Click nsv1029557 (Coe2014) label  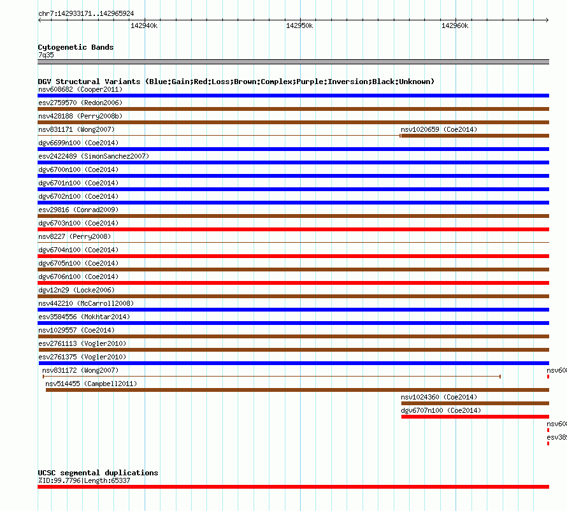[76, 330]
